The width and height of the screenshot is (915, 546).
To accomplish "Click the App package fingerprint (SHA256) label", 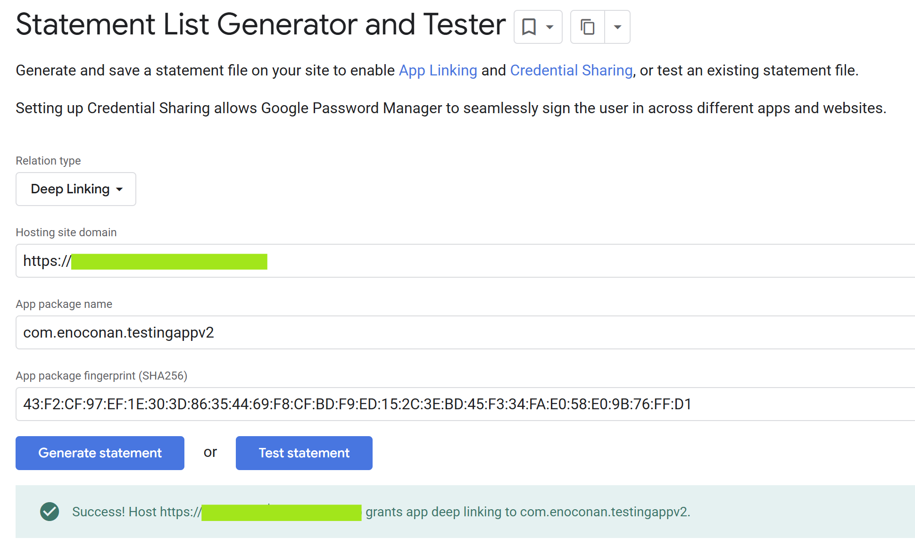I will tap(101, 376).
